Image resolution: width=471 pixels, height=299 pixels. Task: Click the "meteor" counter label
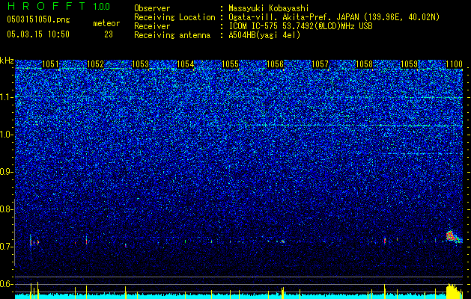pyautogui.click(x=106, y=23)
